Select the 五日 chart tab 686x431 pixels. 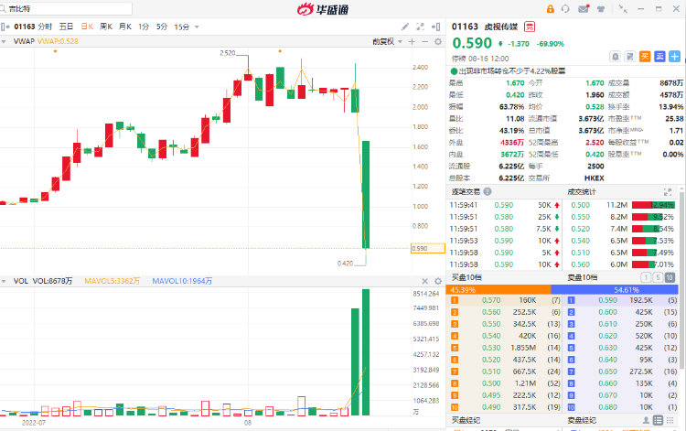pyautogui.click(x=66, y=27)
